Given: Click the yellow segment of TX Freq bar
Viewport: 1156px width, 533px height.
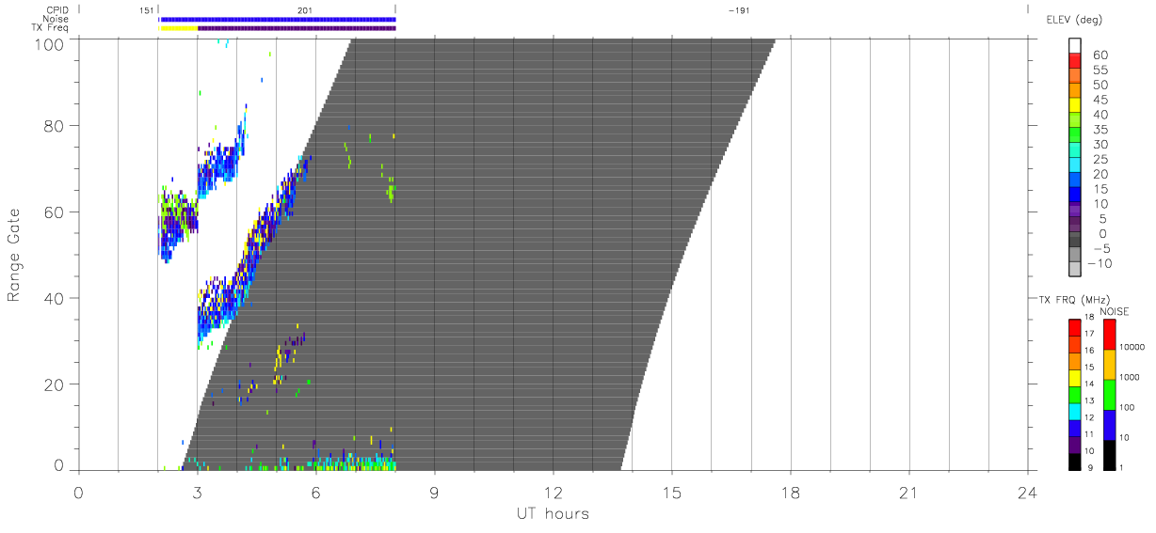Looking at the screenshot, I should pos(179,28).
